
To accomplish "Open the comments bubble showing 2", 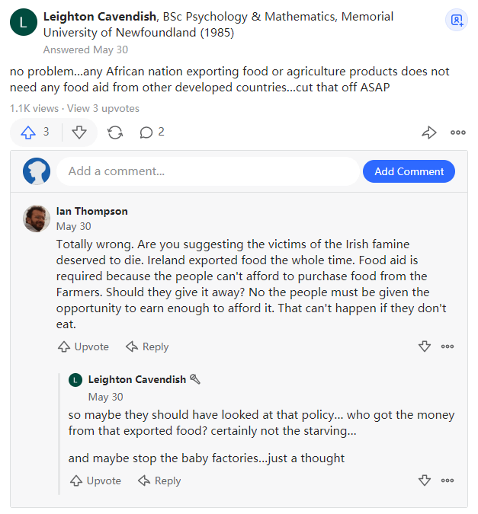I will pyautogui.click(x=152, y=132).
